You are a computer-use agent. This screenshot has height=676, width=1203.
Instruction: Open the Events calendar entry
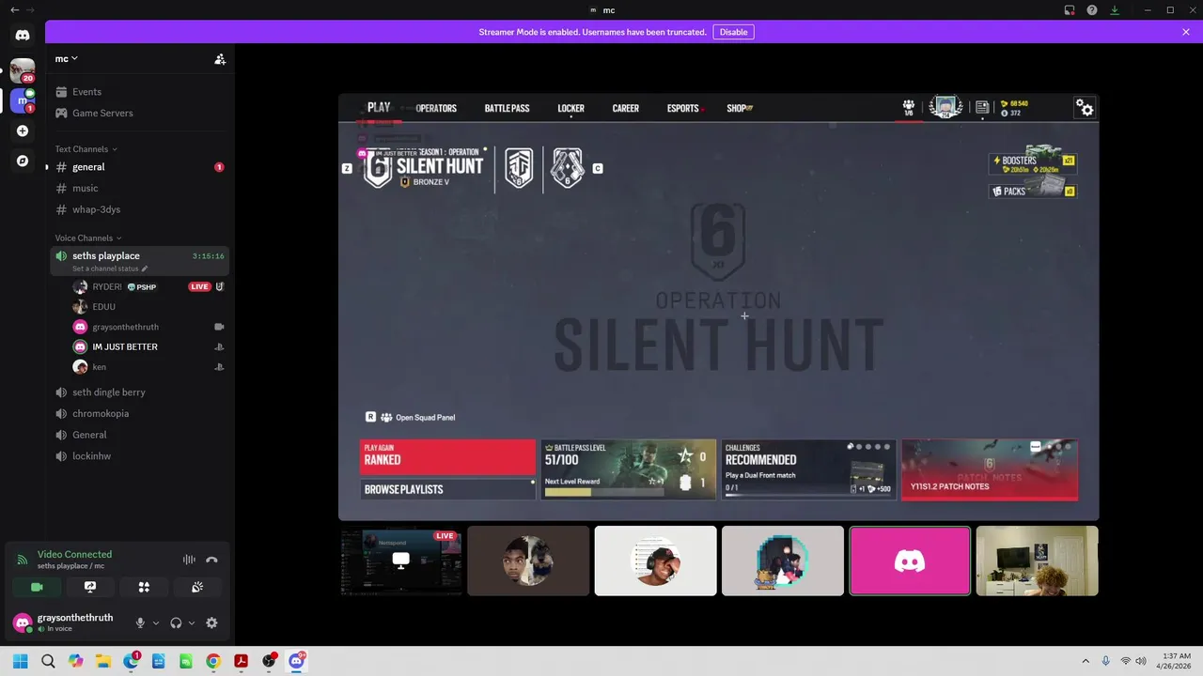(139, 92)
